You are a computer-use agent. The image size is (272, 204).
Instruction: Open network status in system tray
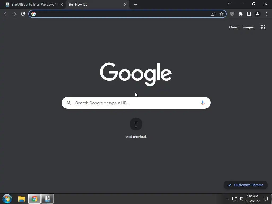pyautogui.click(x=234, y=199)
